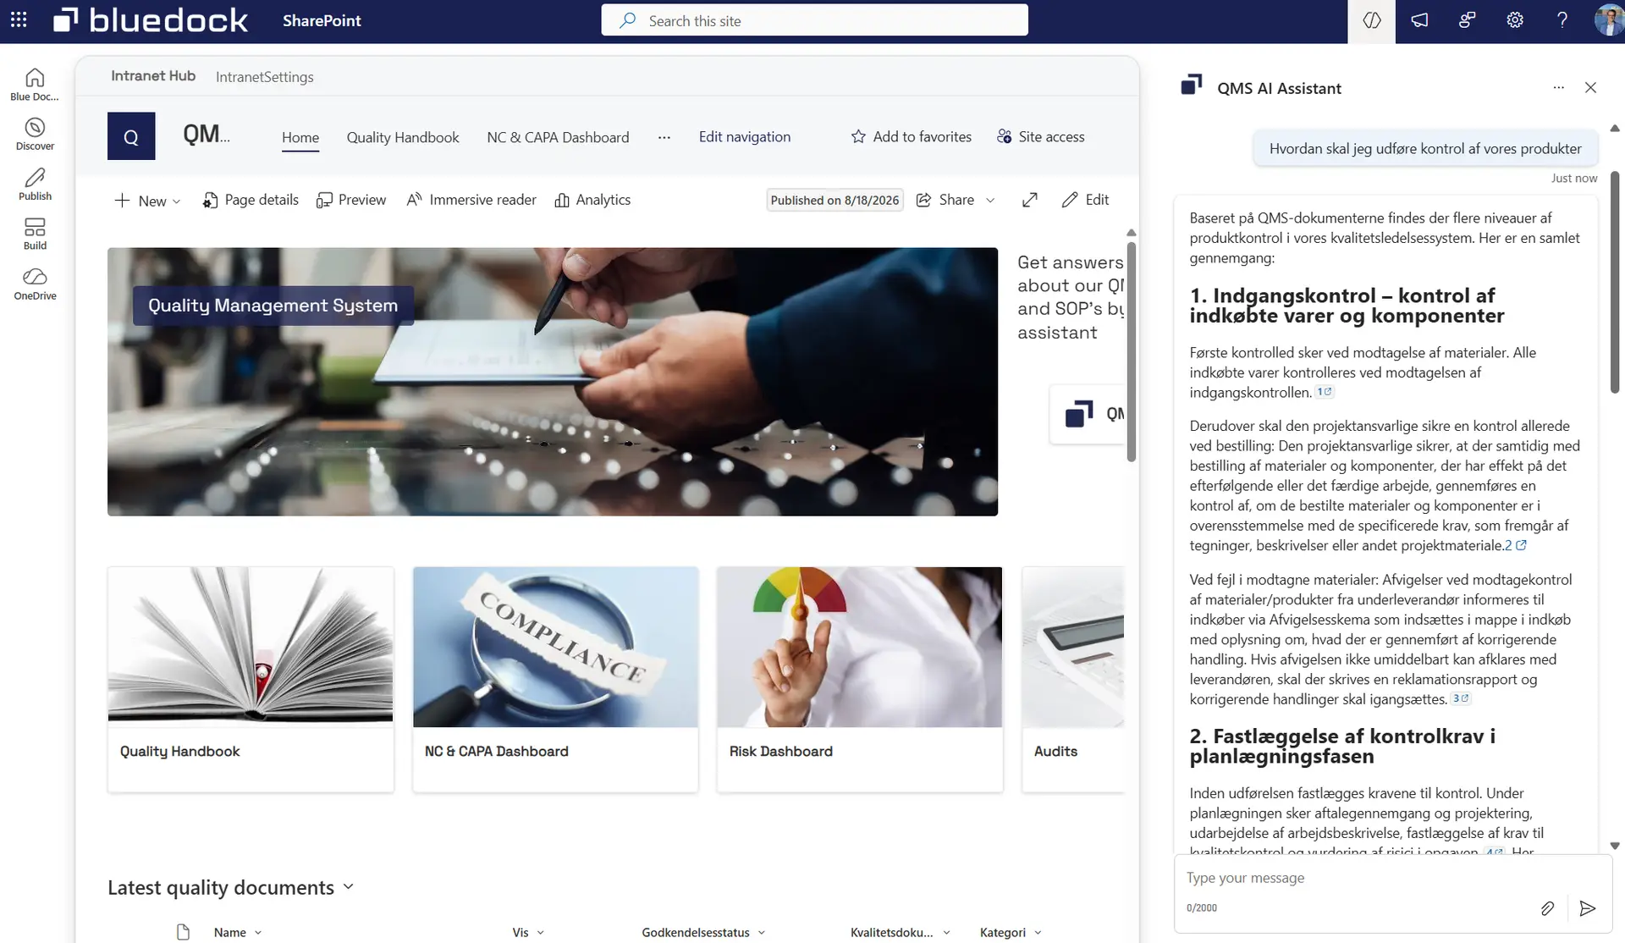Edit the page
The width and height of the screenshot is (1625, 943).
(1085, 200)
